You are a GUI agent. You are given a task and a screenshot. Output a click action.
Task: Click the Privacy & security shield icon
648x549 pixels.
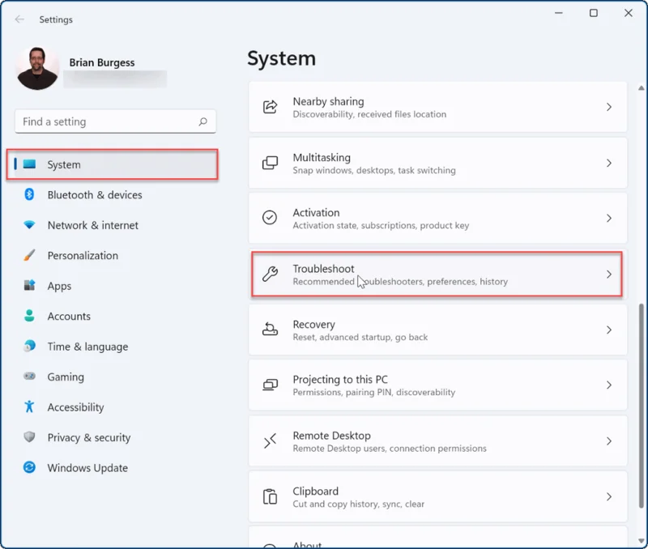point(29,436)
